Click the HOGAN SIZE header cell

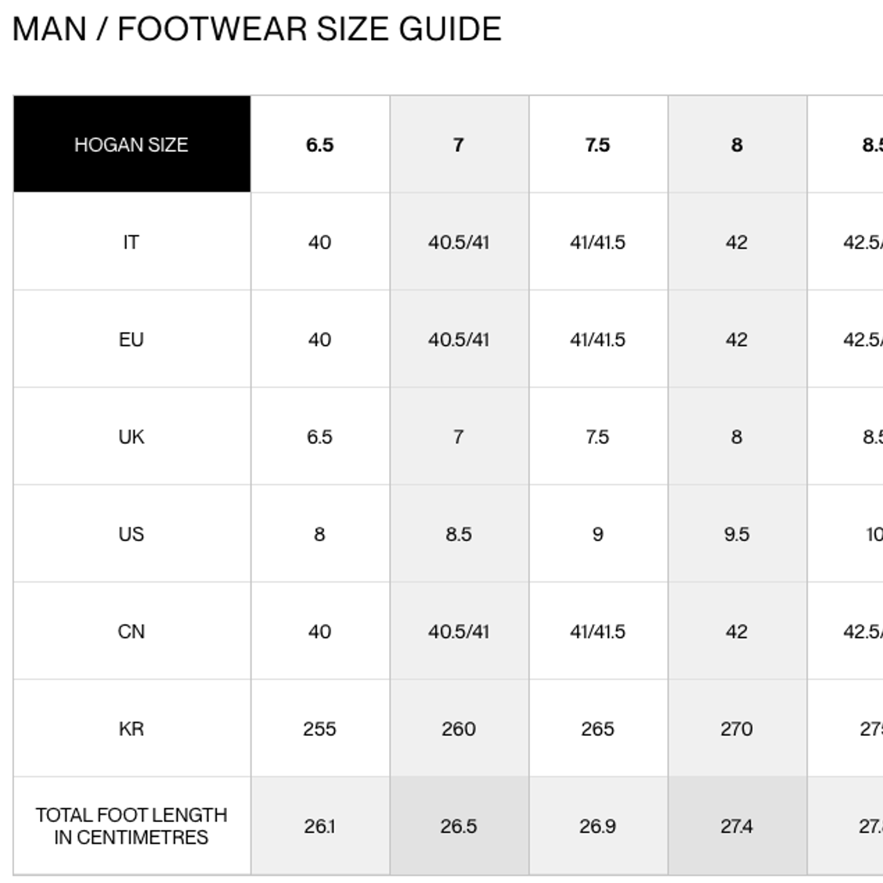tap(132, 144)
